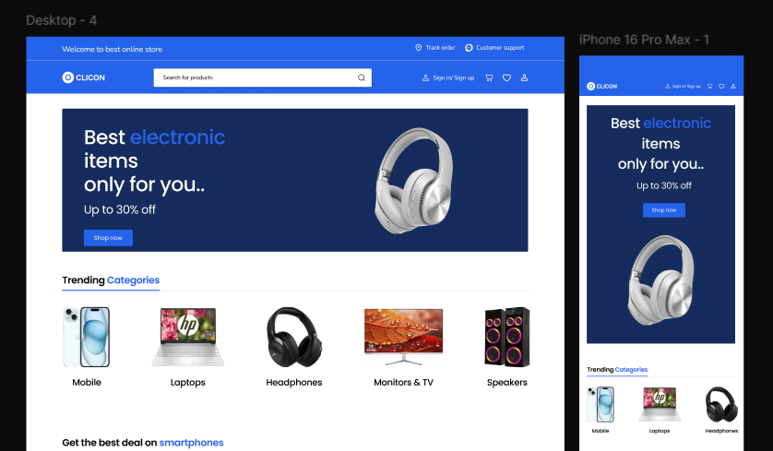Select the Speakers category image
773x451 pixels.
pos(507,337)
